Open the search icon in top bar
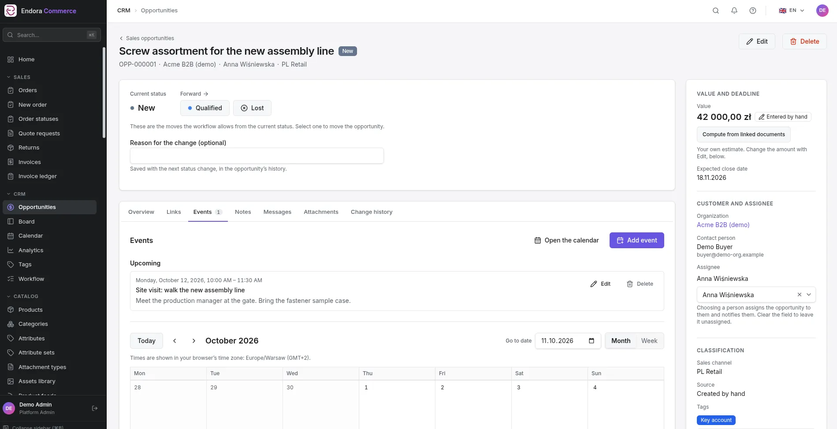The height and width of the screenshot is (429, 837). (x=716, y=11)
